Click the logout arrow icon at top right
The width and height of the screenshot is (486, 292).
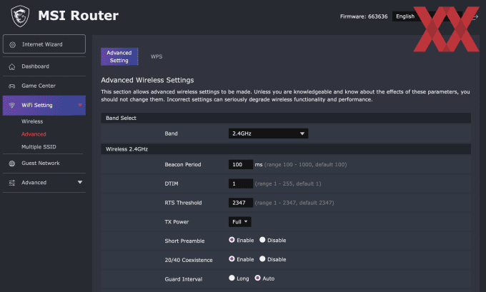point(475,17)
